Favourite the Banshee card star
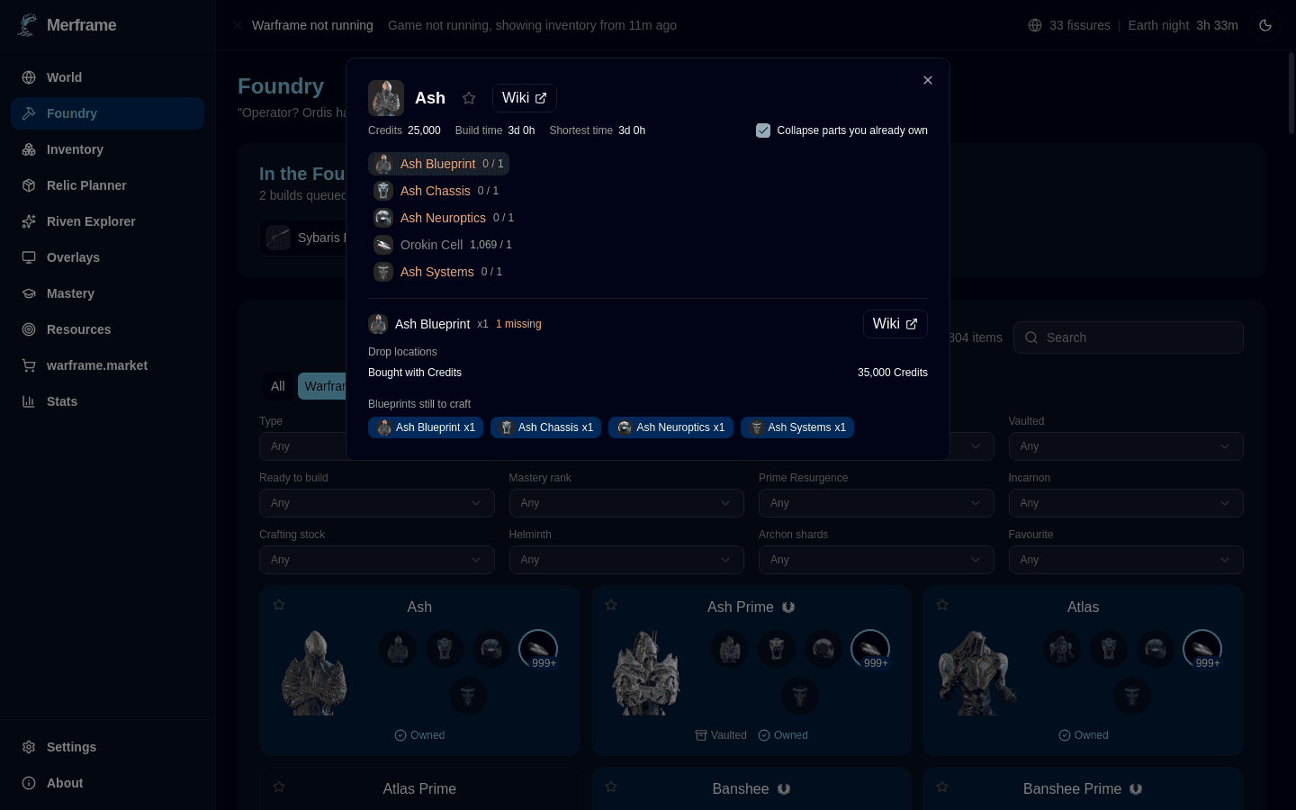This screenshot has width=1296, height=810. pyautogui.click(x=611, y=787)
